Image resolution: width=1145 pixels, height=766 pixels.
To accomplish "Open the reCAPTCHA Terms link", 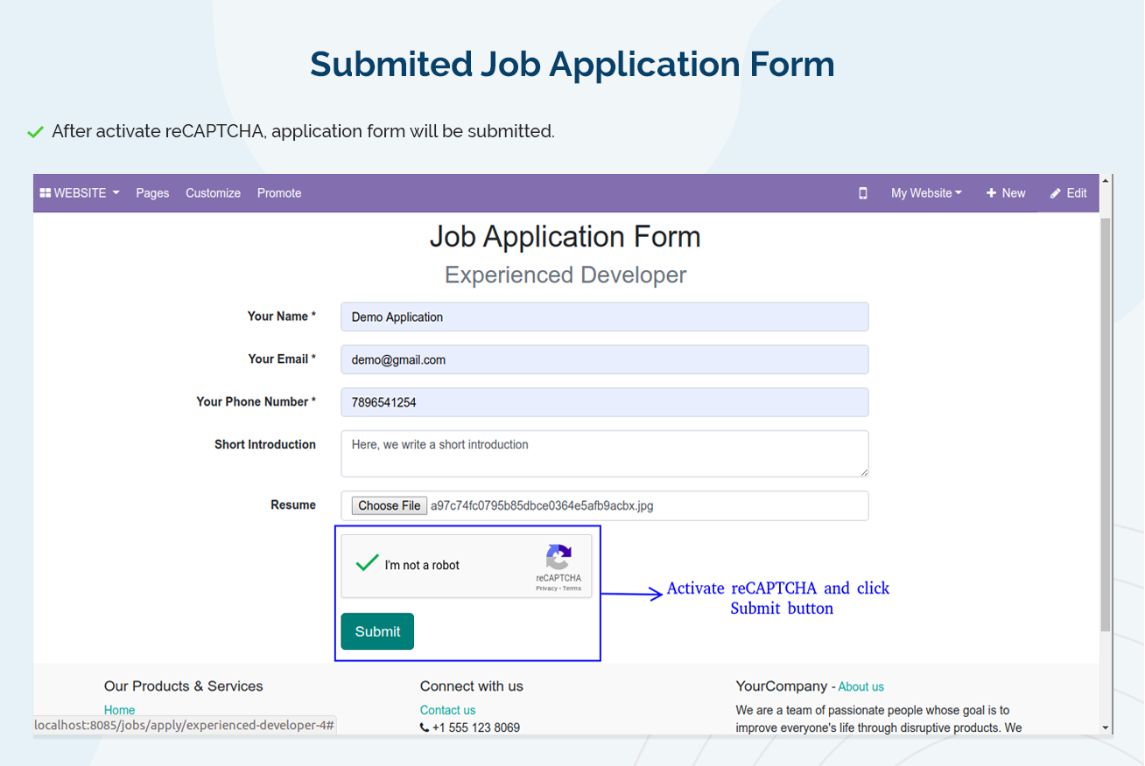I will [572, 588].
